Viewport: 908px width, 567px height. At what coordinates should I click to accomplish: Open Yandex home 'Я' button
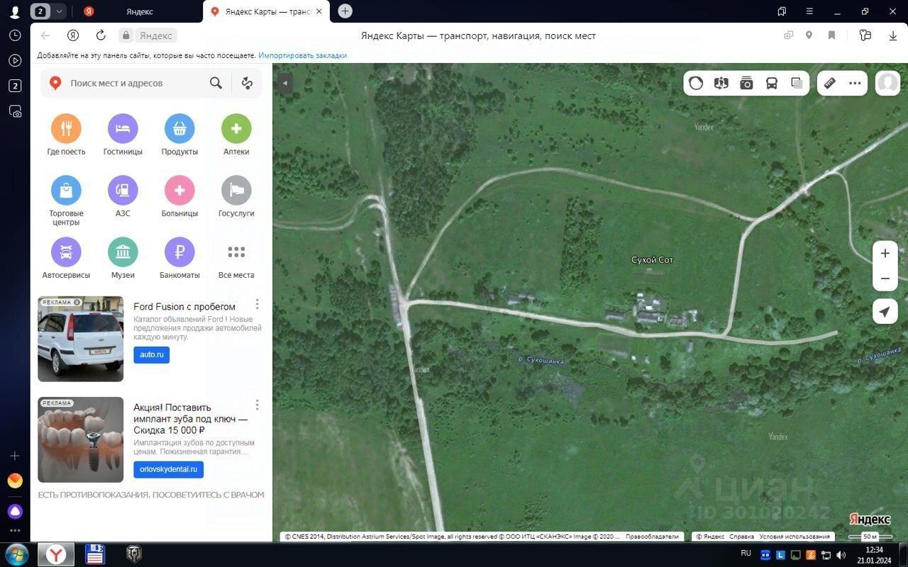point(72,35)
